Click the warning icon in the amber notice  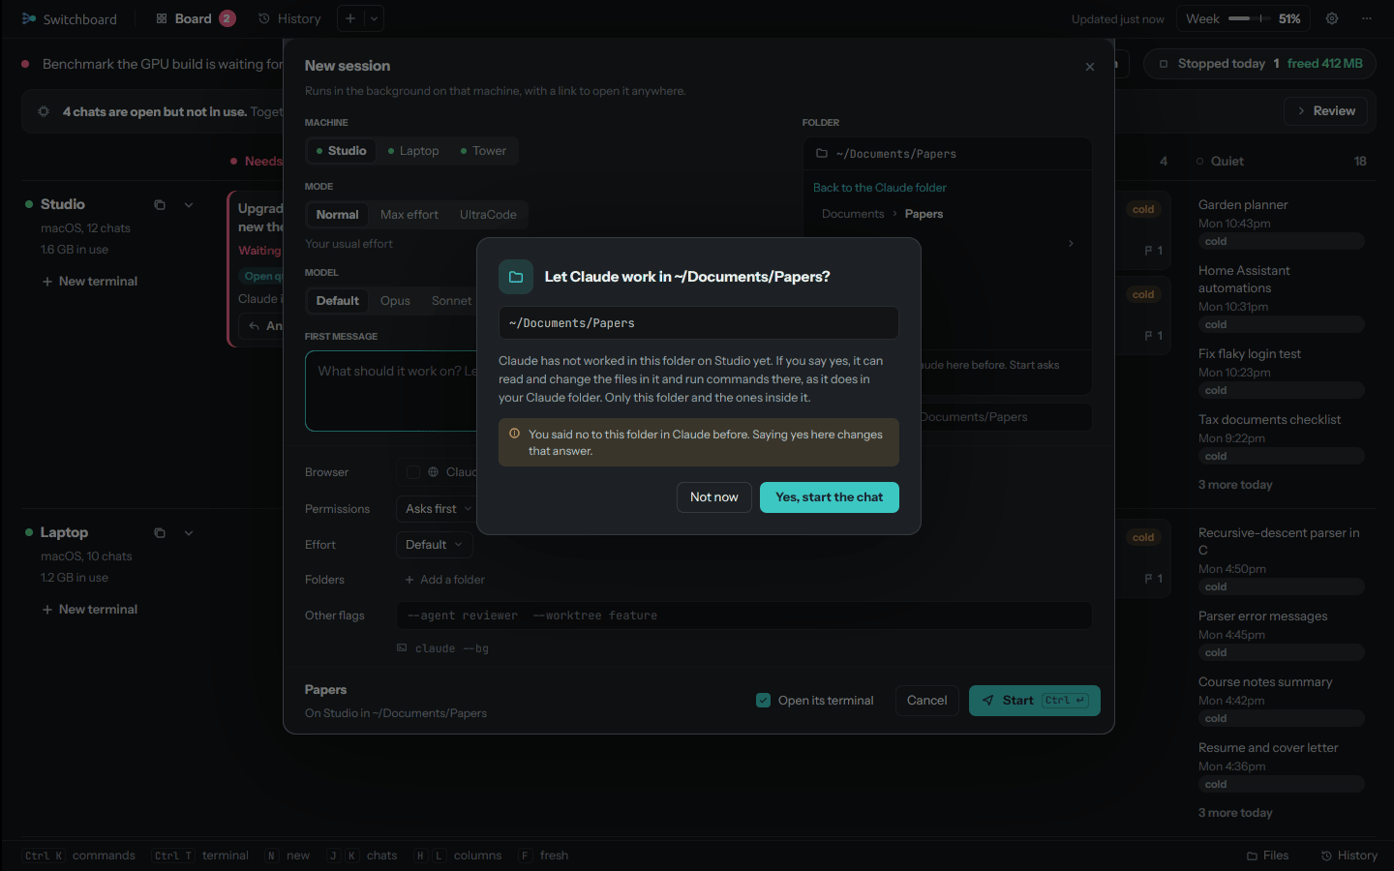point(515,435)
